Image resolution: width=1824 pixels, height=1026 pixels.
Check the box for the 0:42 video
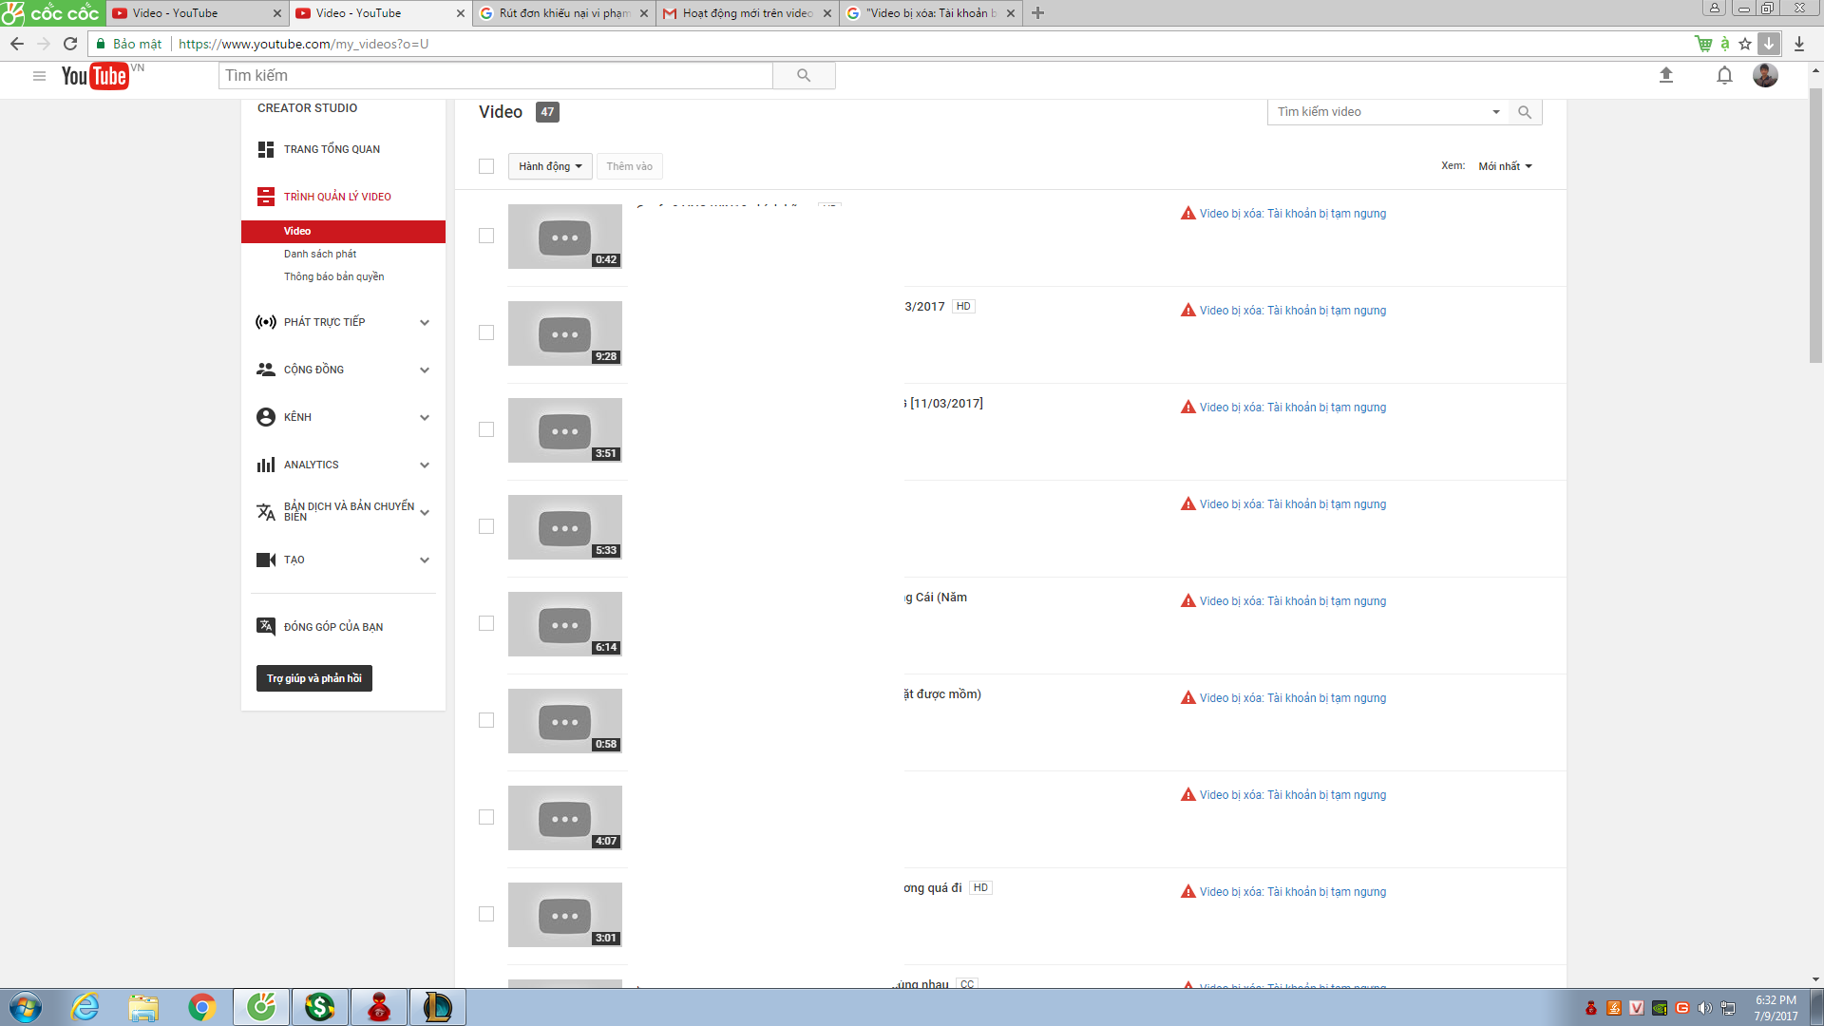click(x=486, y=236)
